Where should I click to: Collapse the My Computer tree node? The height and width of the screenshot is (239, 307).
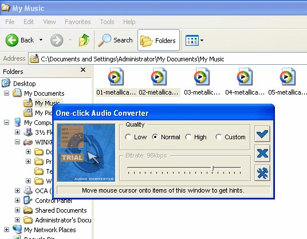[x=6, y=123]
